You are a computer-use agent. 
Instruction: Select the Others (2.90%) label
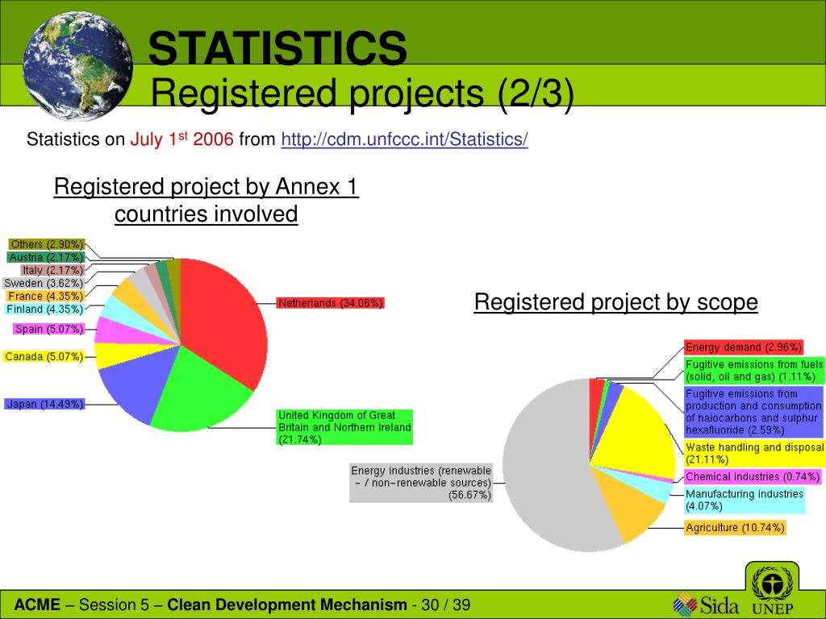(x=46, y=244)
